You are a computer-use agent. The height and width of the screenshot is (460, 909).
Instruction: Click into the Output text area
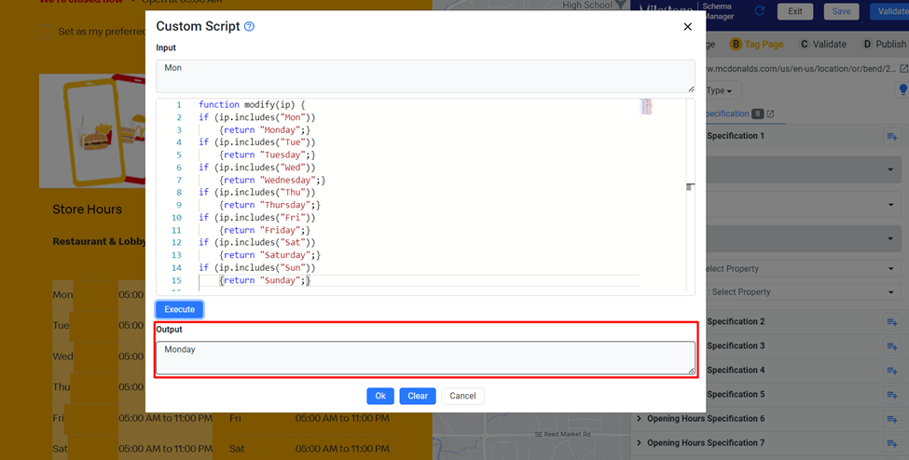tap(425, 358)
